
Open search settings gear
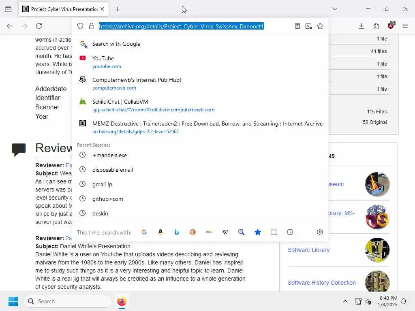pyautogui.click(x=320, y=232)
